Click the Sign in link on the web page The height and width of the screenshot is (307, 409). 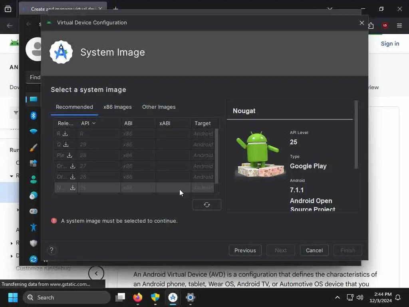point(390,44)
